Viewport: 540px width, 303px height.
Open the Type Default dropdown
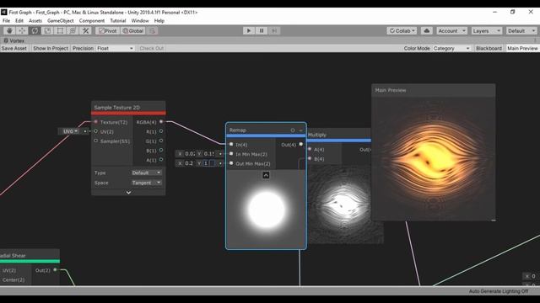[x=146, y=173]
